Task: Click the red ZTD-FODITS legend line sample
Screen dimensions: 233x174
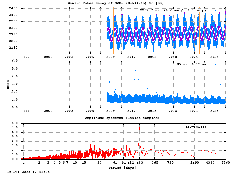Action: 216,127
